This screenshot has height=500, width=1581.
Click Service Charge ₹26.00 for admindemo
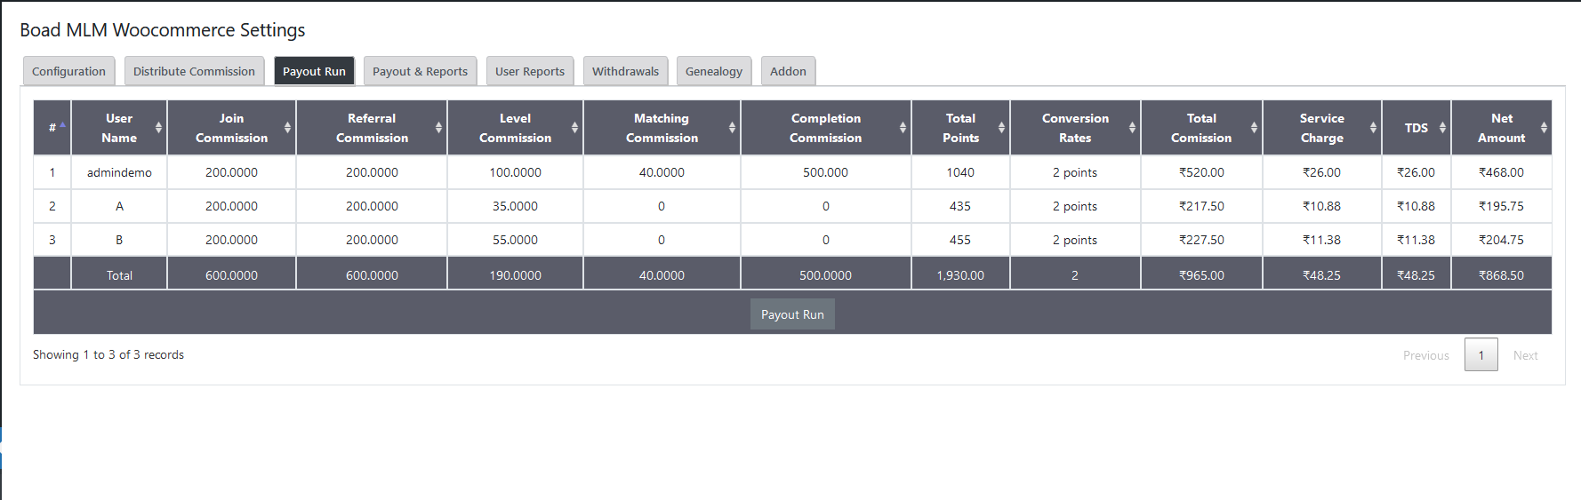pyautogui.click(x=1321, y=172)
